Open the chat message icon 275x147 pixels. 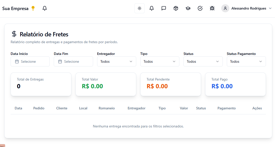coord(163,8)
